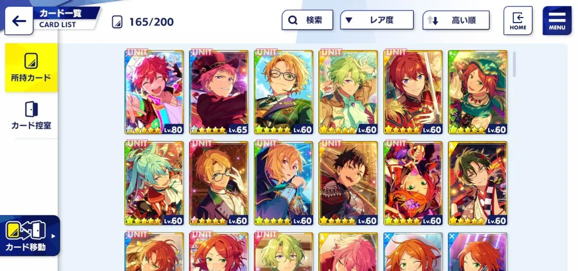Open the red-haired Lv.80 card
This screenshot has height=271, width=578.
(x=154, y=92)
